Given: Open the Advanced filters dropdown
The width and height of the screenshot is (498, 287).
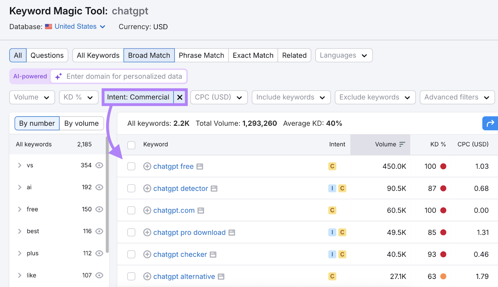Looking at the screenshot, I should coord(457,97).
